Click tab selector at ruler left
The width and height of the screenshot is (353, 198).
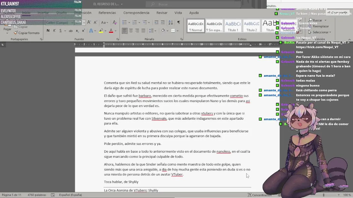(x=2, y=44)
